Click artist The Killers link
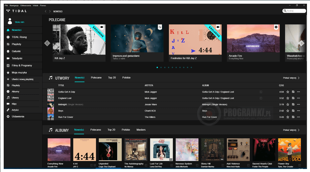The width and height of the screenshot is (310, 172). 150,117
